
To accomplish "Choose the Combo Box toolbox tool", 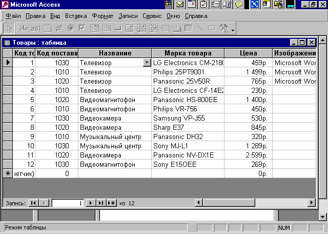I will pyautogui.click(x=94, y=28).
